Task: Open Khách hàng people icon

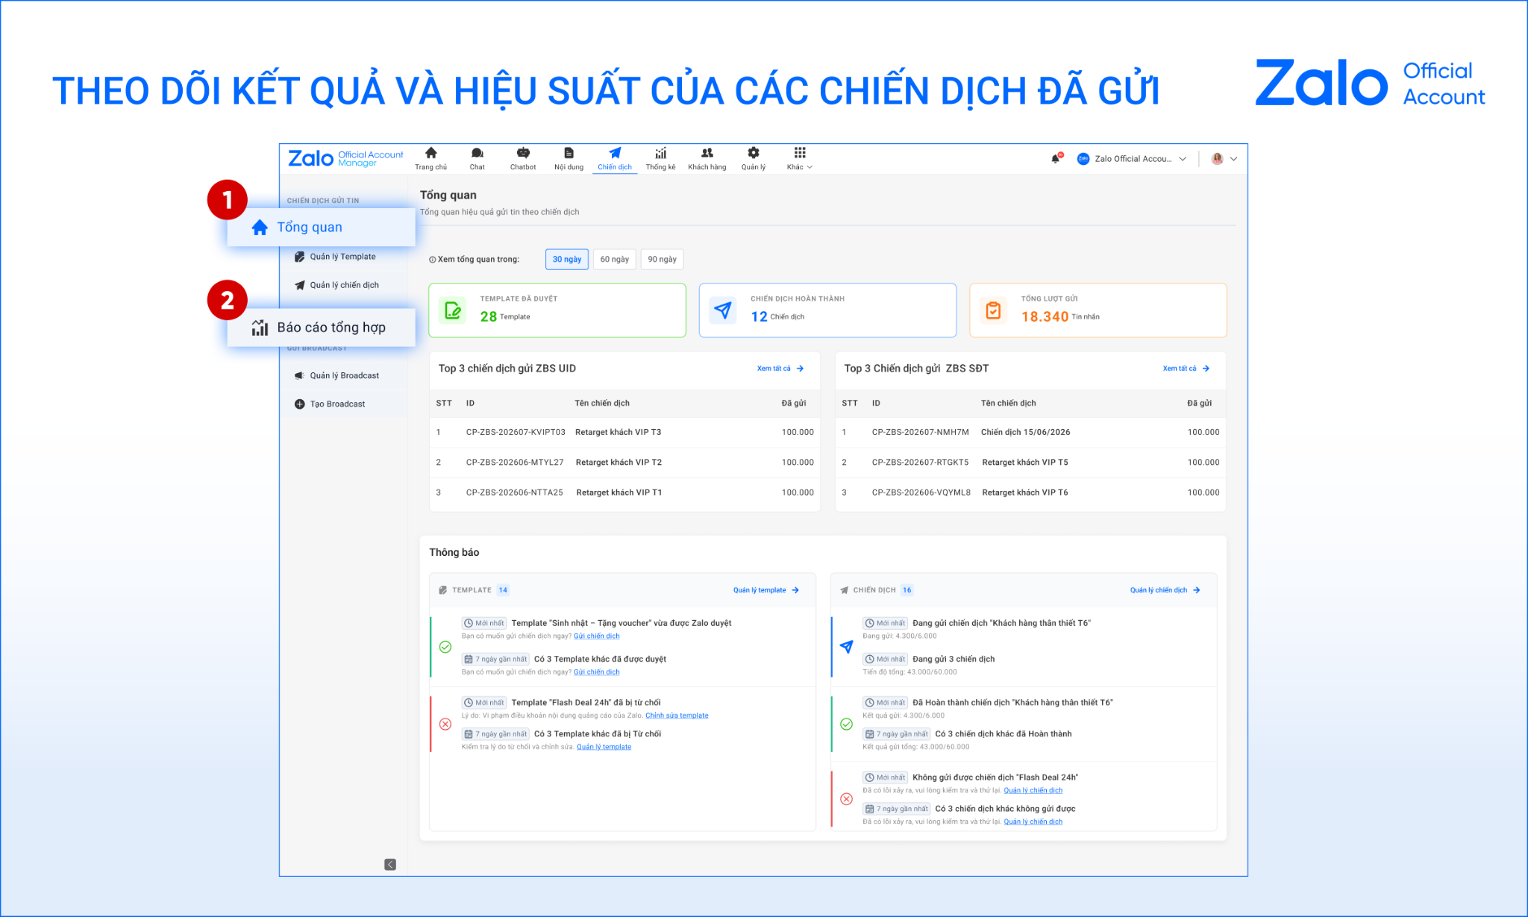Action: pyautogui.click(x=707, y=153)
